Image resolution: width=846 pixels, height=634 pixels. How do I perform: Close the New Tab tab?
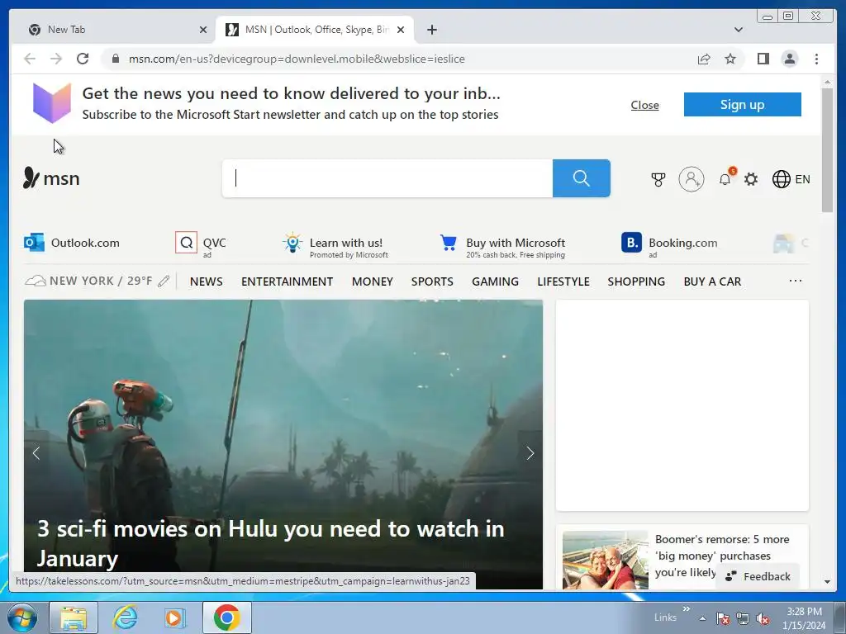click(x=203, y=30)
